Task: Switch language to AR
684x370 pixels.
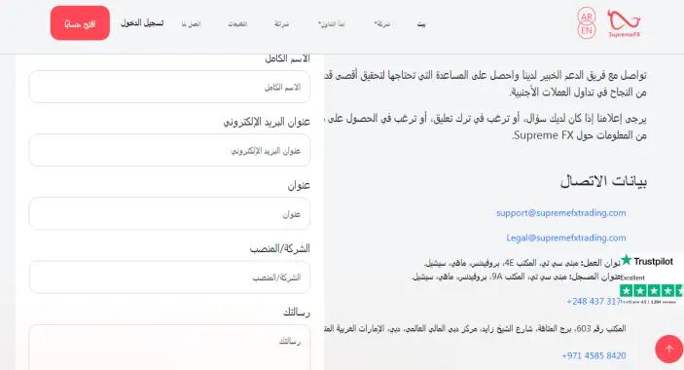Action: (x=587, y=17)
